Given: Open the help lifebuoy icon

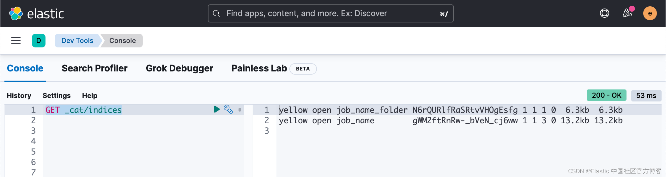Looking at the screenshot, I should 604,13.
